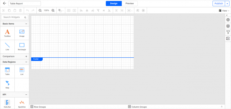Open the Parameters filter panel
Image resolution: width=231 pixels, height=109 pixels.
228,32
